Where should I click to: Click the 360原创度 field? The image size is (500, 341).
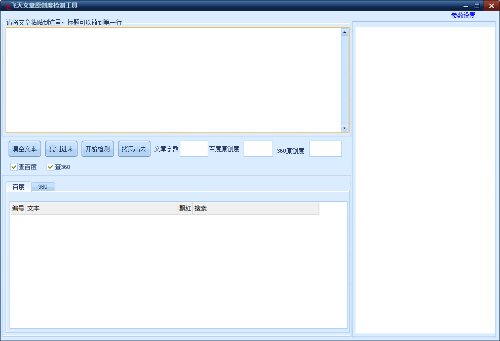pos(326,149)
